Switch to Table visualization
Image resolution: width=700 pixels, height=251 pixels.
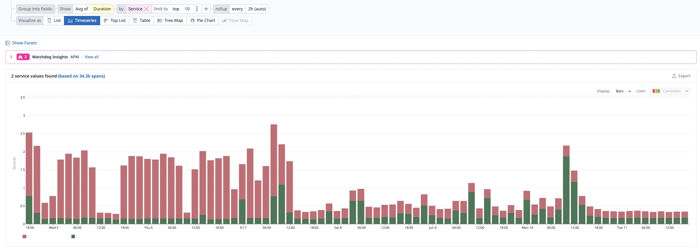click(141, 20)
